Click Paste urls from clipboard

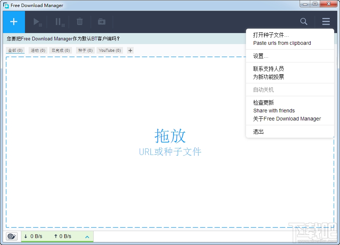pos(282,43)
